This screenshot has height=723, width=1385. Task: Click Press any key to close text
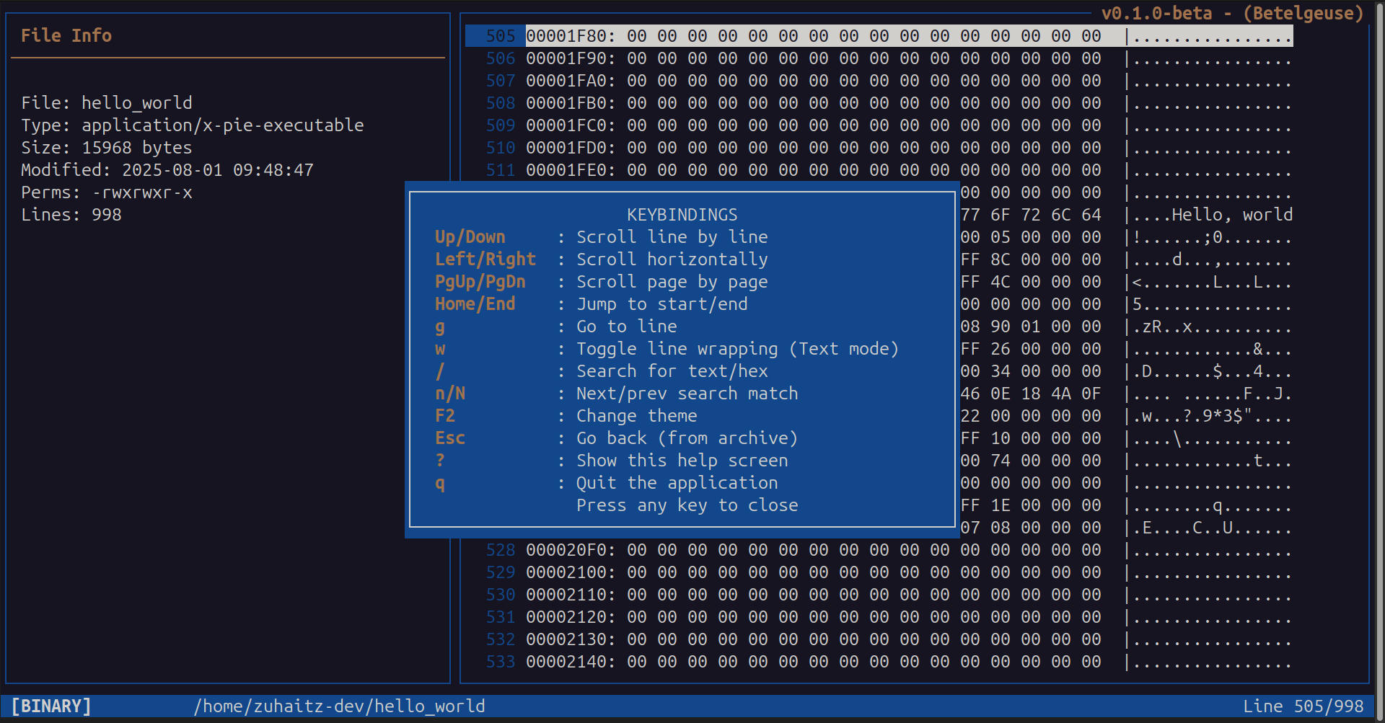click(x=687, y=505)
